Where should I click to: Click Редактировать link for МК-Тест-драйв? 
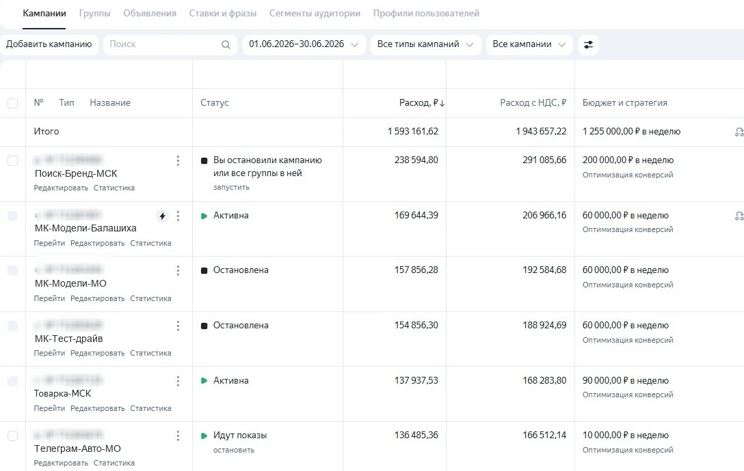97,353
